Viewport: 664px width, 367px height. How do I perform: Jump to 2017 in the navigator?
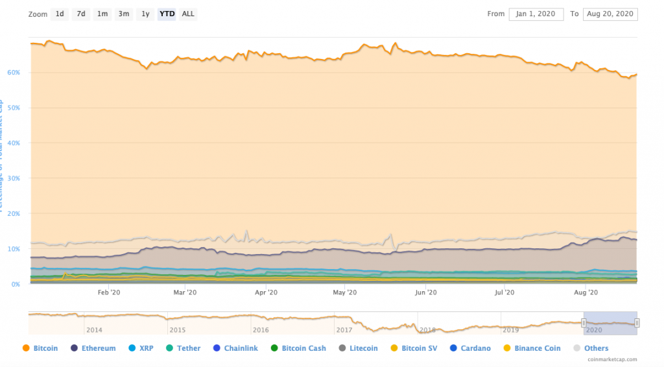(x=344, y=330)
